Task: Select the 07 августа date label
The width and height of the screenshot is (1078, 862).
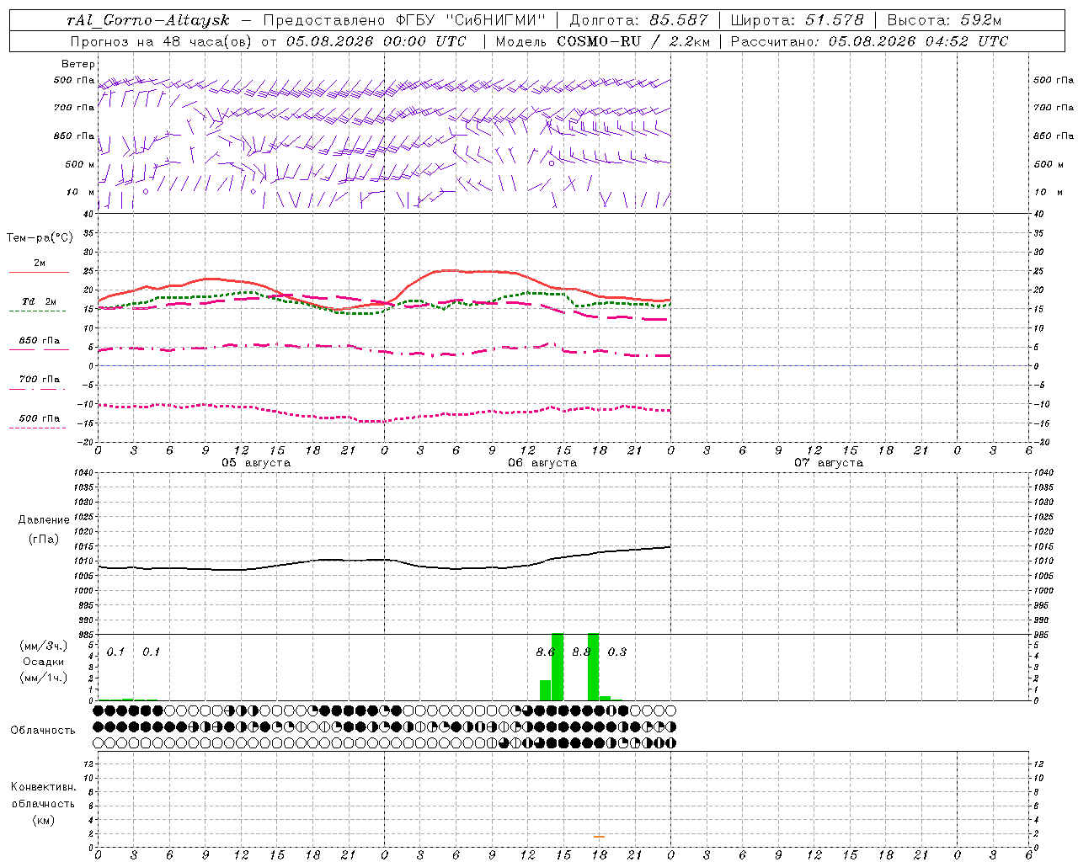Action: click(829, 462)
